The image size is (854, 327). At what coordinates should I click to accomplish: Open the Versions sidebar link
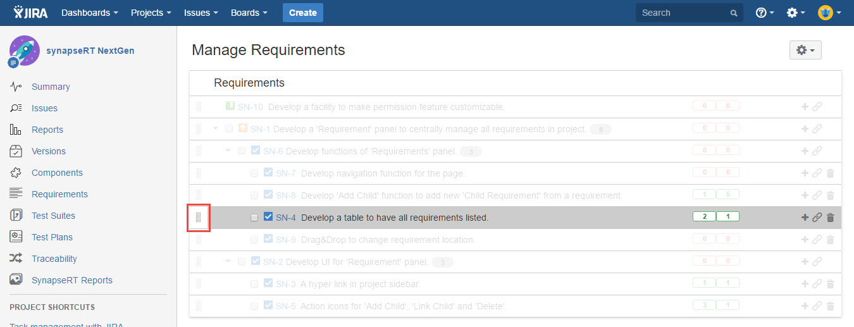click(49, 151)
